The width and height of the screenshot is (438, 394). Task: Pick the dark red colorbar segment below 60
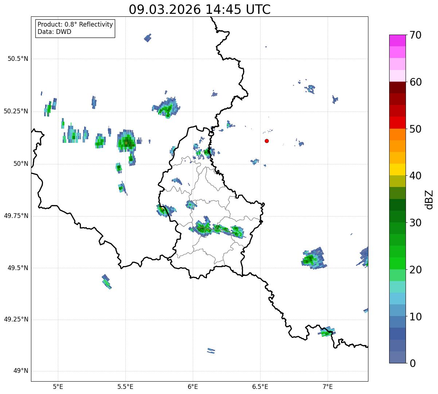pos(397,87)
